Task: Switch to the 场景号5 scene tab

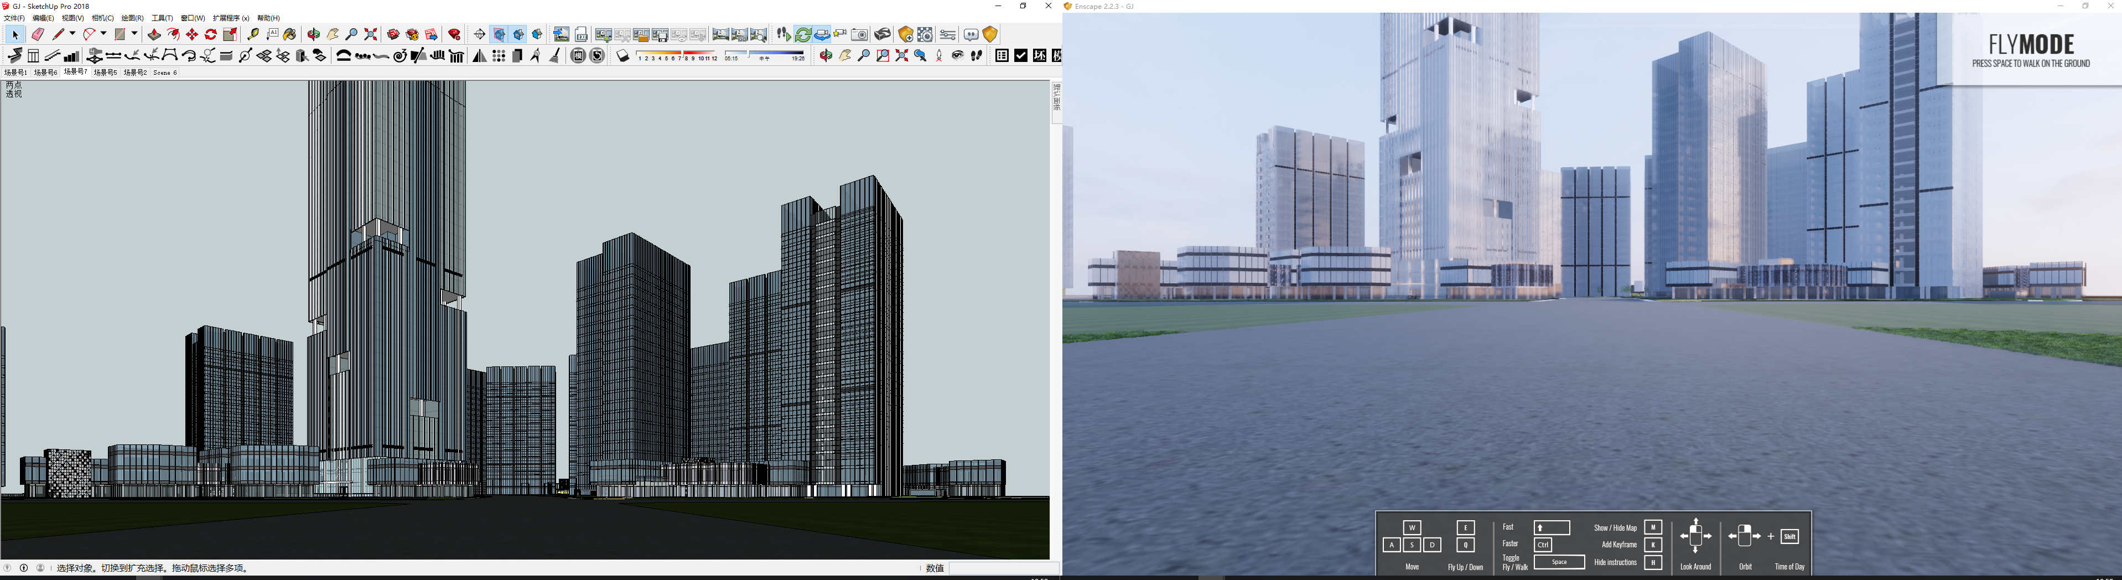Action: pyautogui.click(x=106, y=72)
